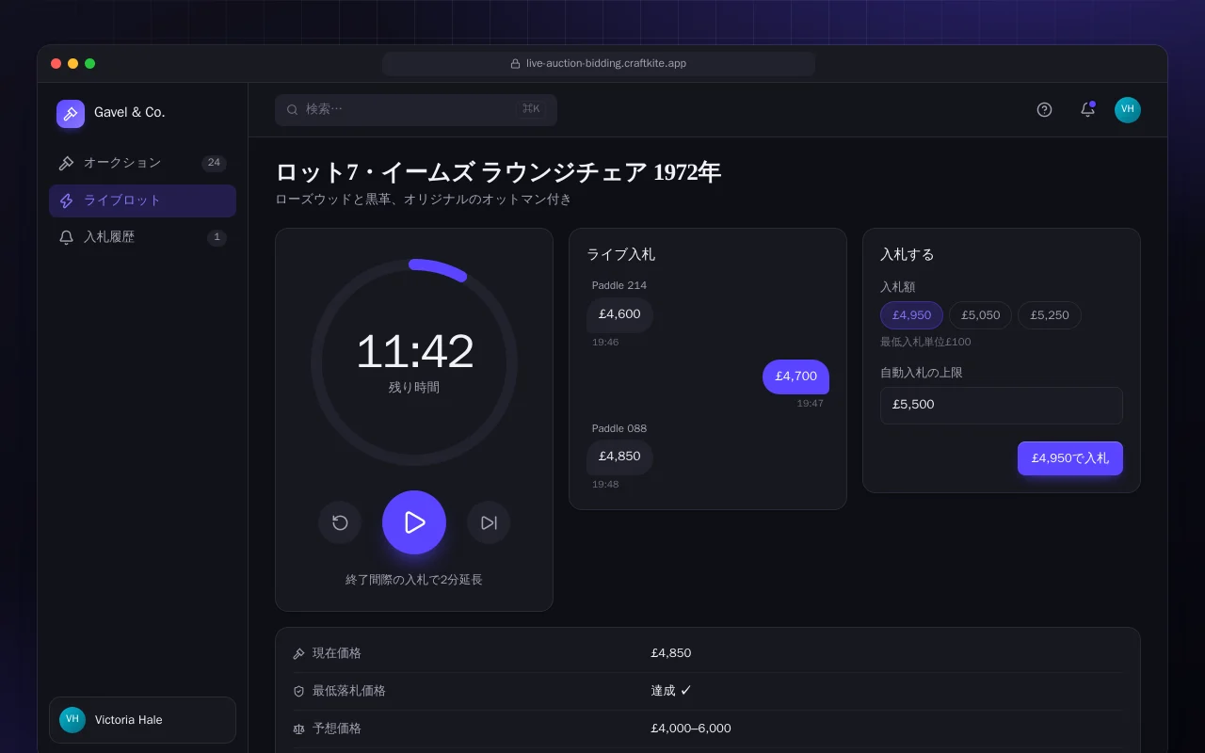Screen dimensions: 1205x753
Task: Click the ⌘K shortcut hint
Action: click(531, 109)
